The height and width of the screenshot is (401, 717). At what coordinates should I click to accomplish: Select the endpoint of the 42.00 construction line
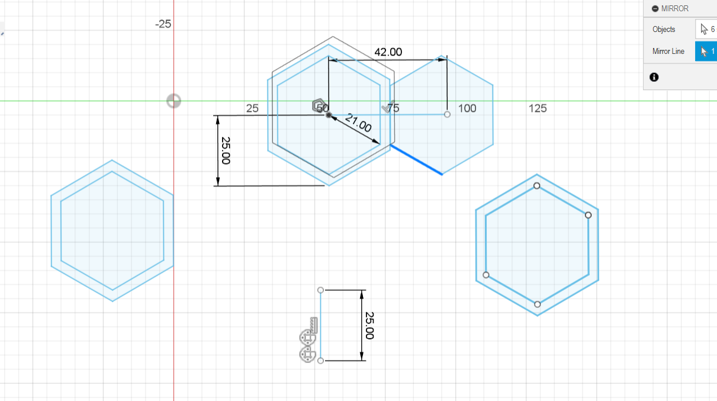point(447,114)
